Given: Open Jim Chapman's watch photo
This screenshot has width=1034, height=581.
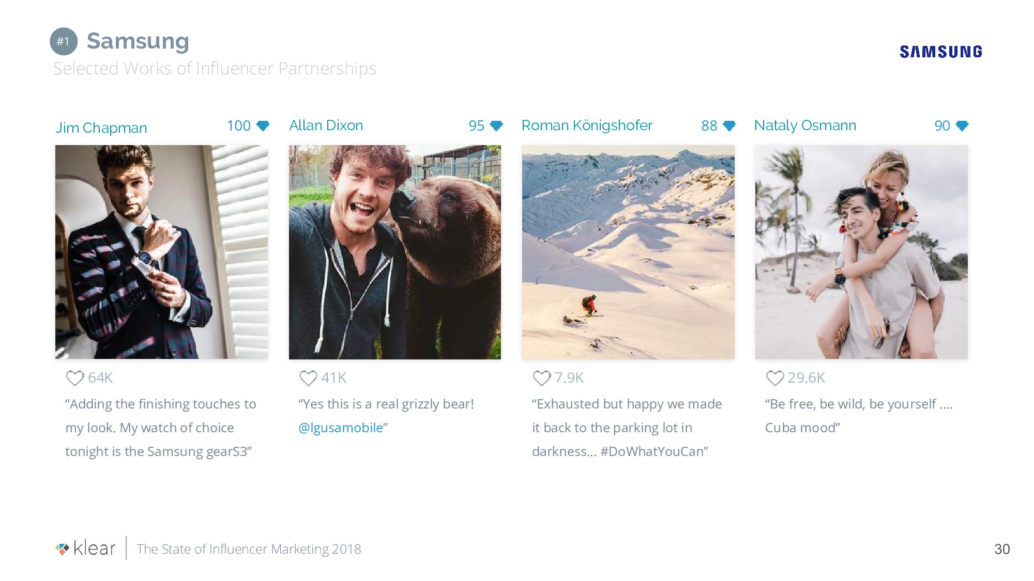Looking at the screenshot, I should point(161,252).
